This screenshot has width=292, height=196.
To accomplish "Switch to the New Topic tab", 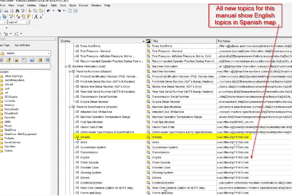I will [x=5, y=45].
